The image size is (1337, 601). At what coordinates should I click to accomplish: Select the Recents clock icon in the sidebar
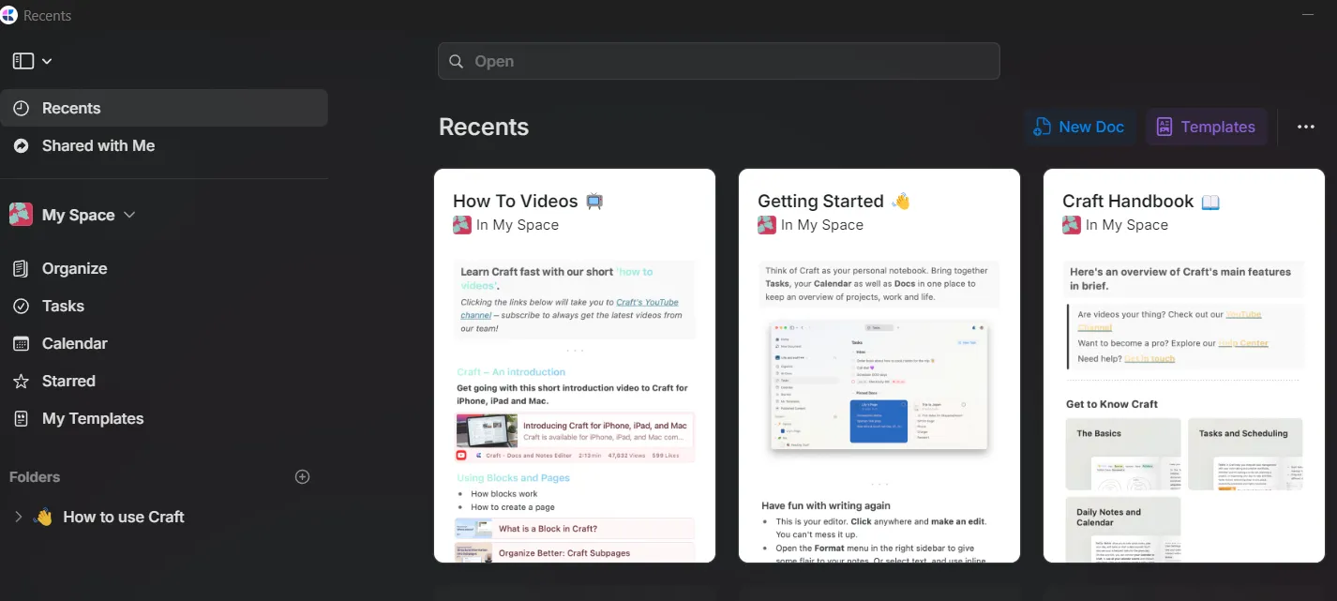point(22,108)
